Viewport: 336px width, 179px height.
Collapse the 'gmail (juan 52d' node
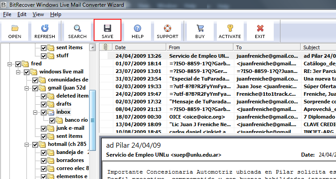click(x=26, y=88)
